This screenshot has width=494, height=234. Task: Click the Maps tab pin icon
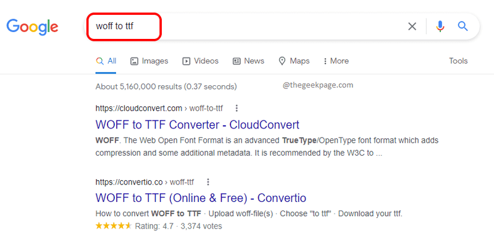[282, 61]
